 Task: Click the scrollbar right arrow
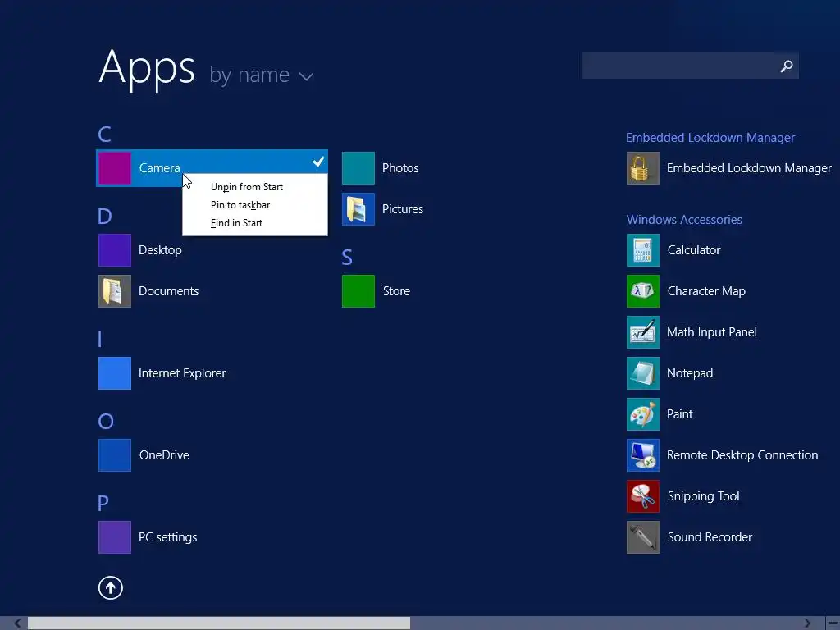tap(808, 623)
